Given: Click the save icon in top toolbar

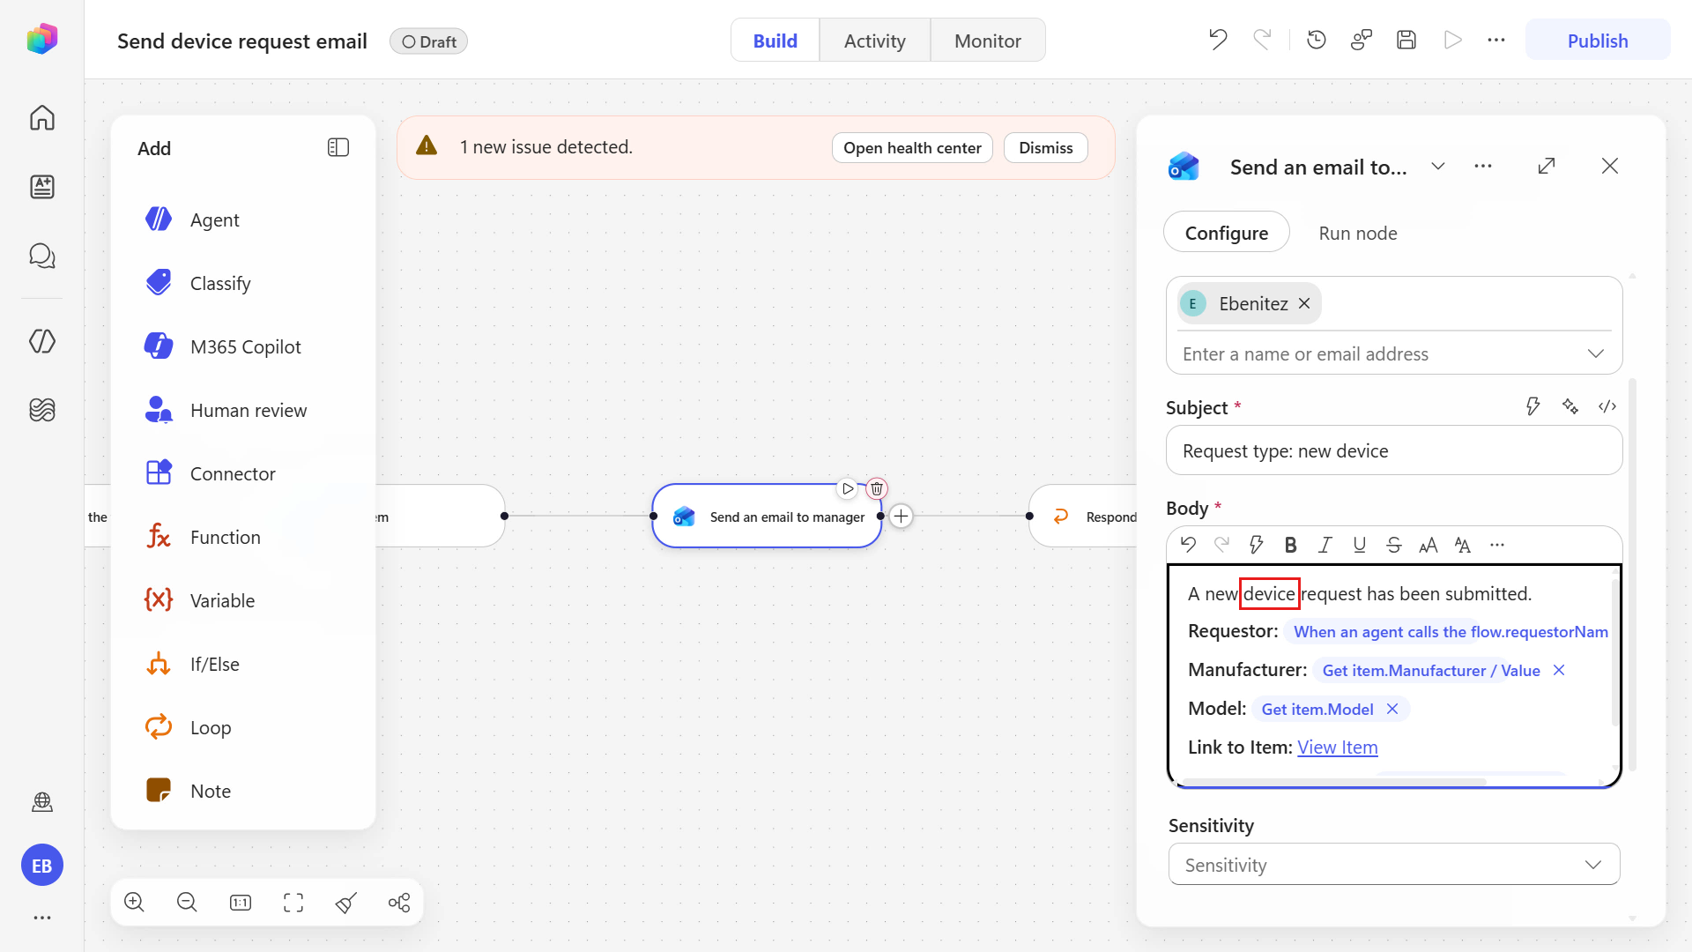Looking at the screenshot, I should coord(1406,40).
